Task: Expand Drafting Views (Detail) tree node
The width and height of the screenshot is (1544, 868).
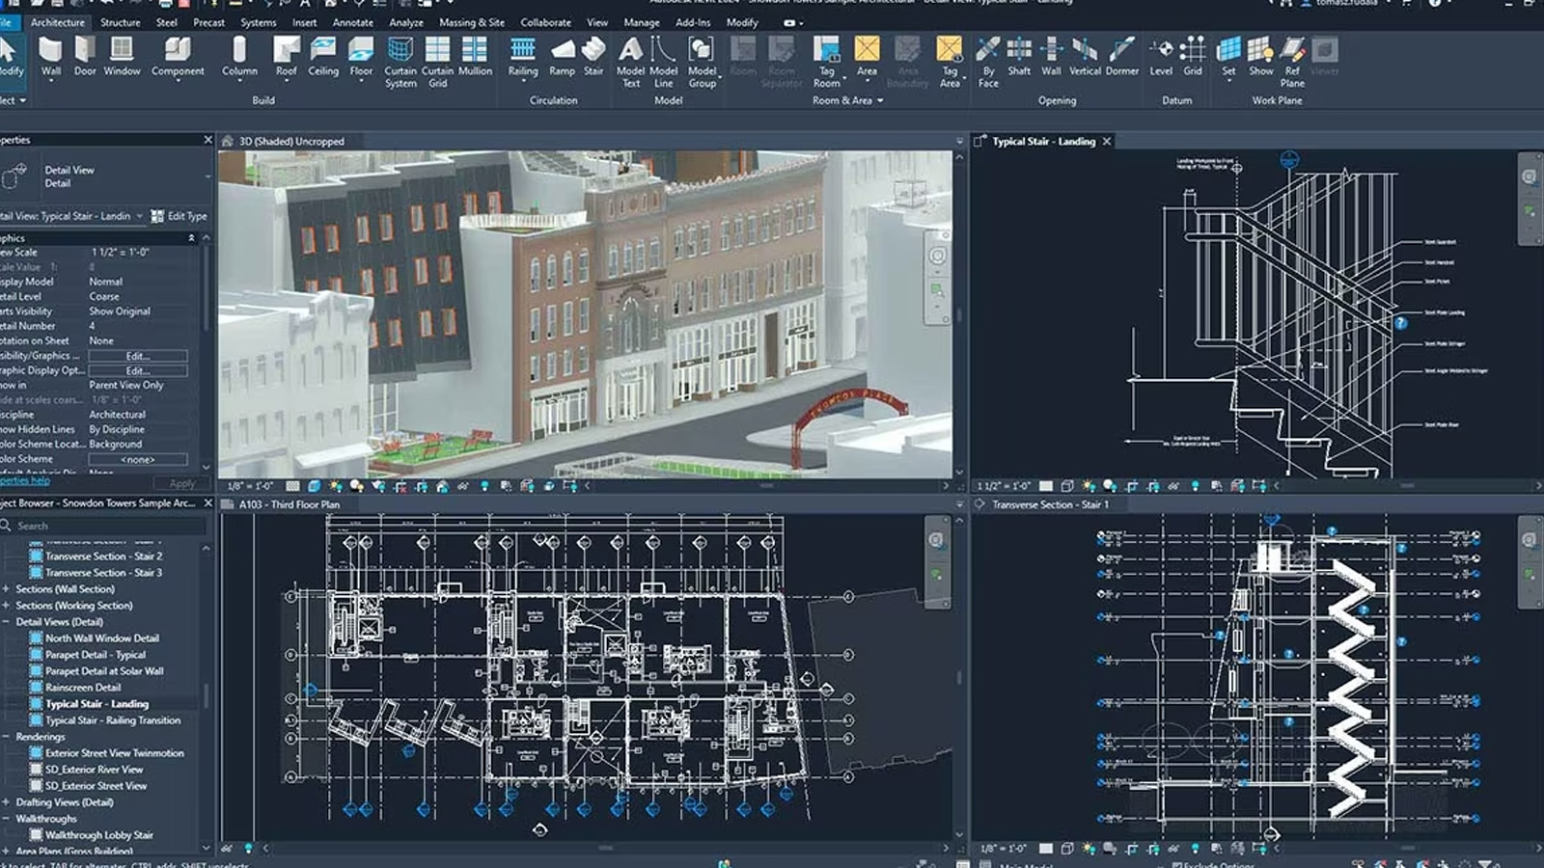Action: (6, 802)
